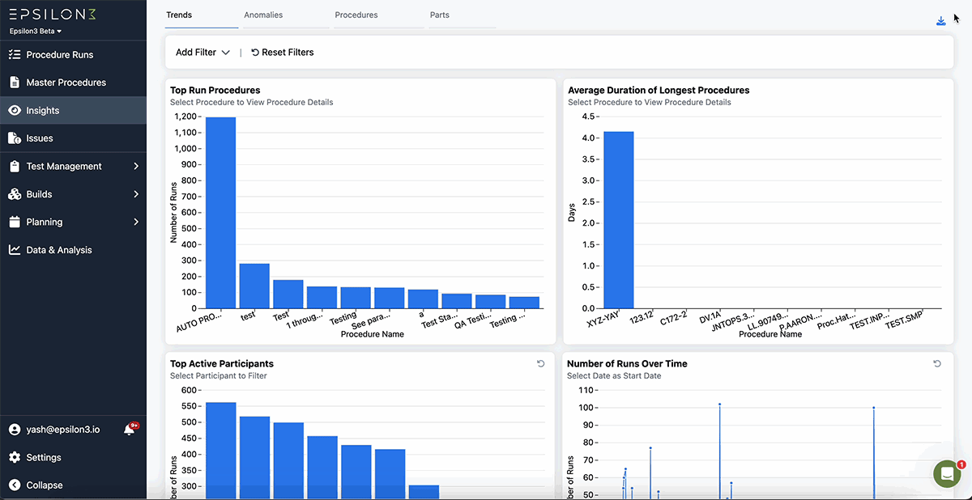This screenshot has width=972, height=500.
Task: Collapse the sidebar navigation
Action: (73, 485)
